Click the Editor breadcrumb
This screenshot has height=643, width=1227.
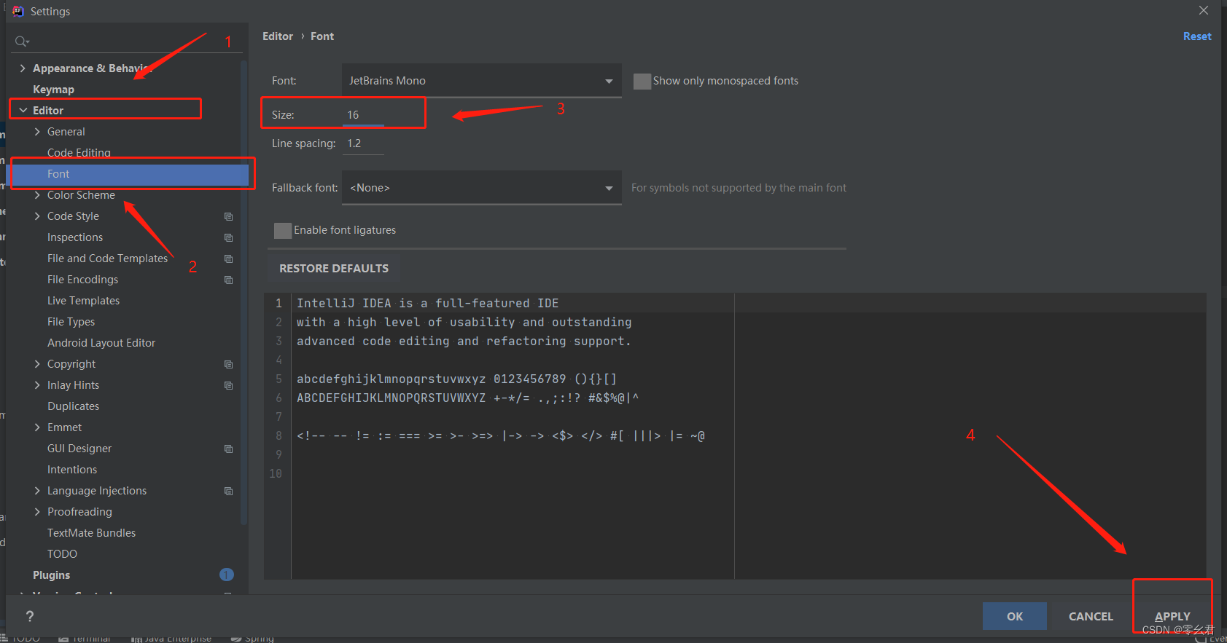point(278,36)
